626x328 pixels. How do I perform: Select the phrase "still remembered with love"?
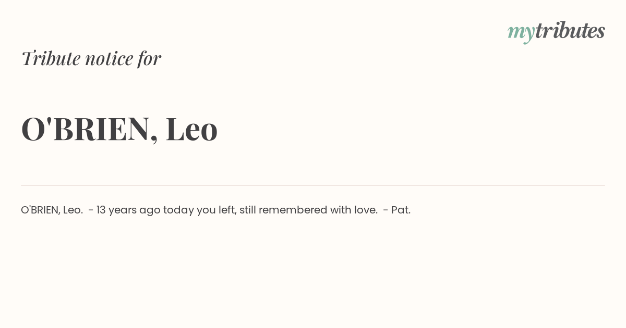(308, 210)
